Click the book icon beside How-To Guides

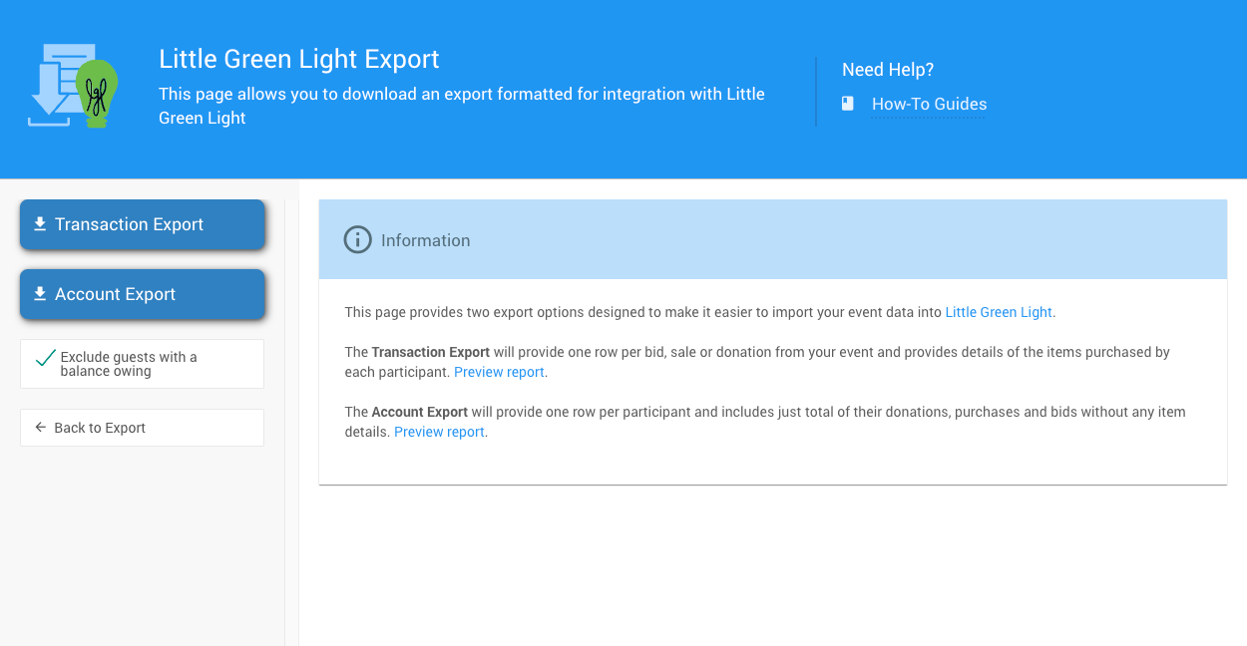[848, 104]
